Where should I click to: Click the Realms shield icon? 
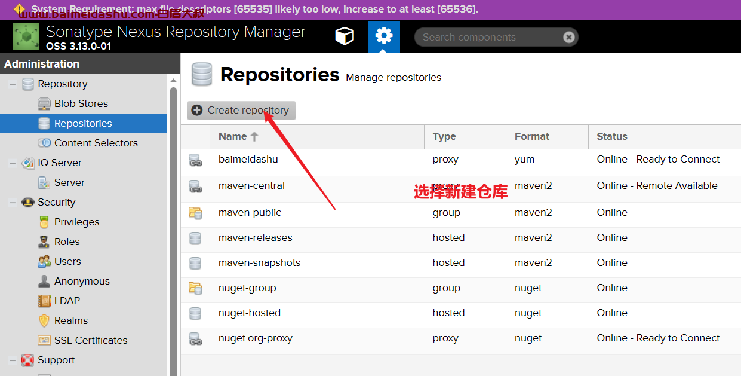(x=44, y=320)
